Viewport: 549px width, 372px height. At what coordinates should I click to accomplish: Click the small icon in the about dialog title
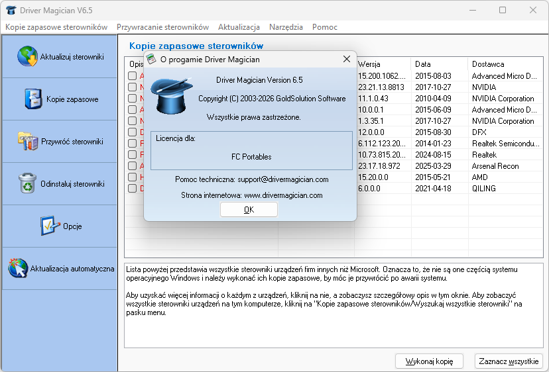(x=151, y=59)
